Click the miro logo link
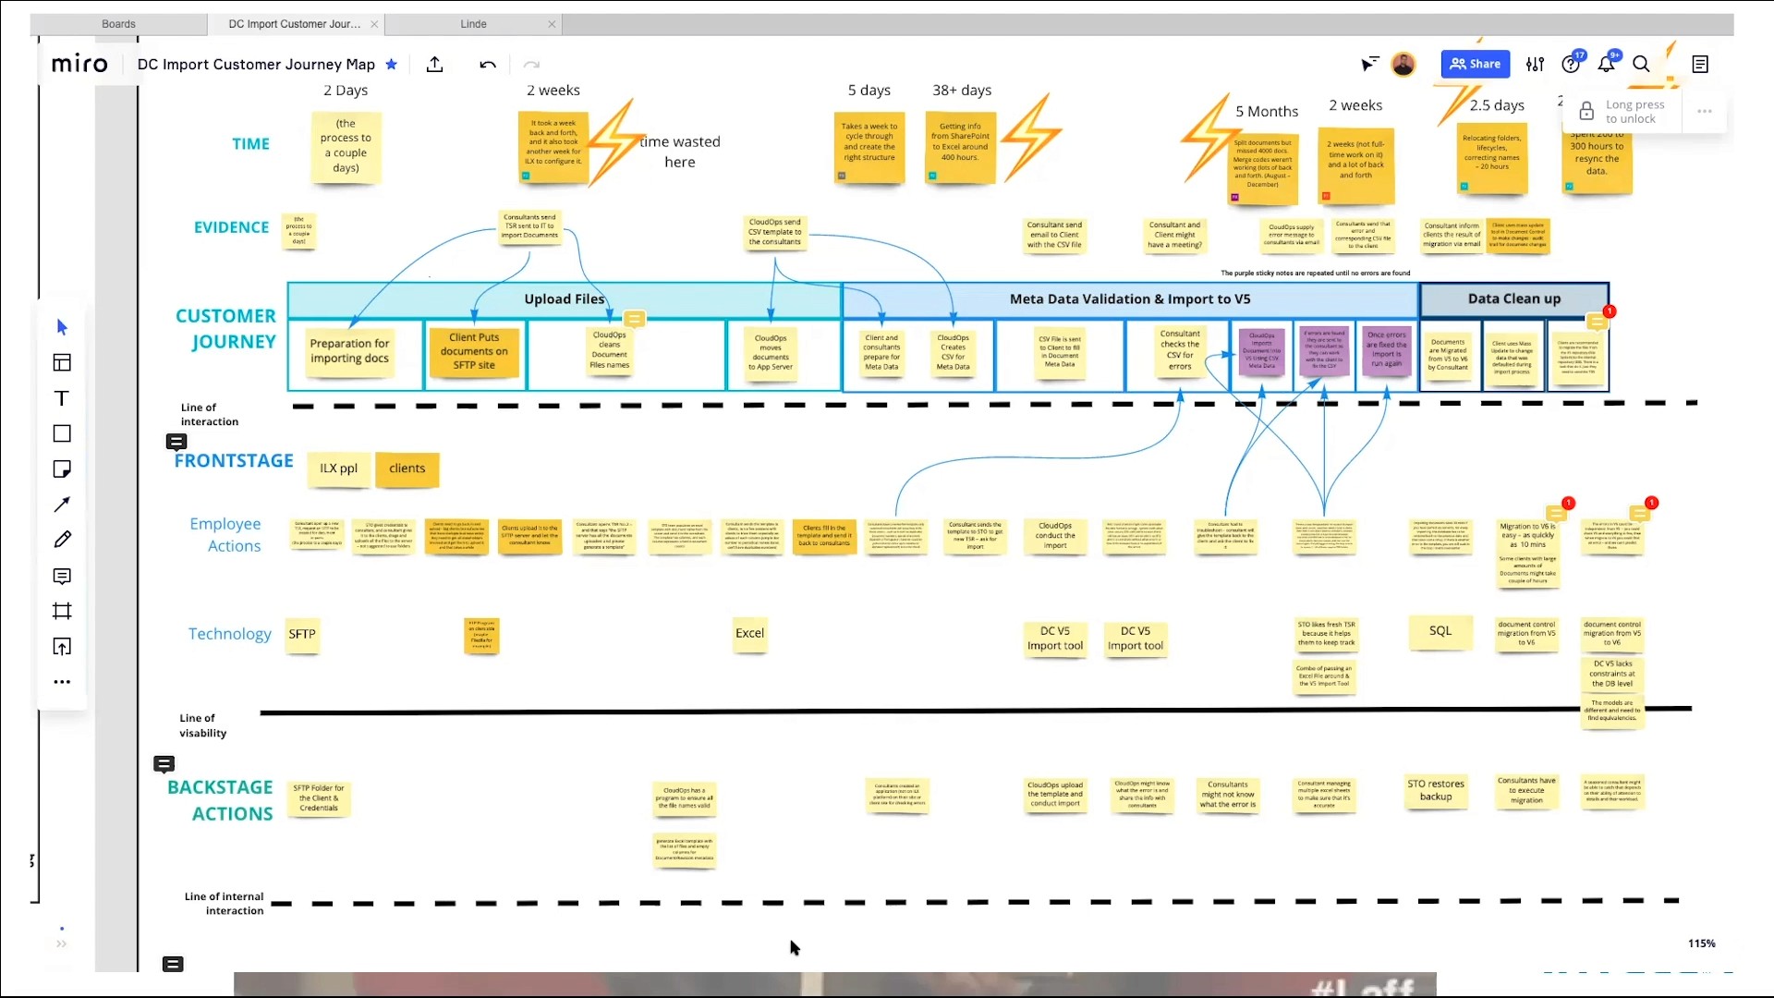Screen dimensions: 1774x998 point(79,64)
